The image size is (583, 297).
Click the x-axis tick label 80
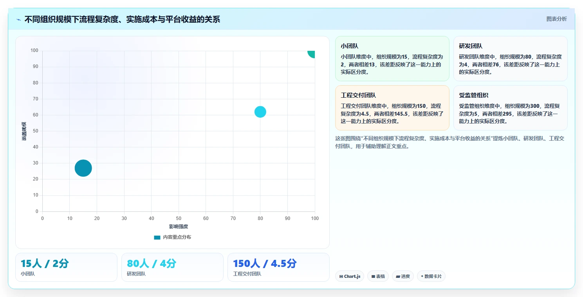pos(260,218)
